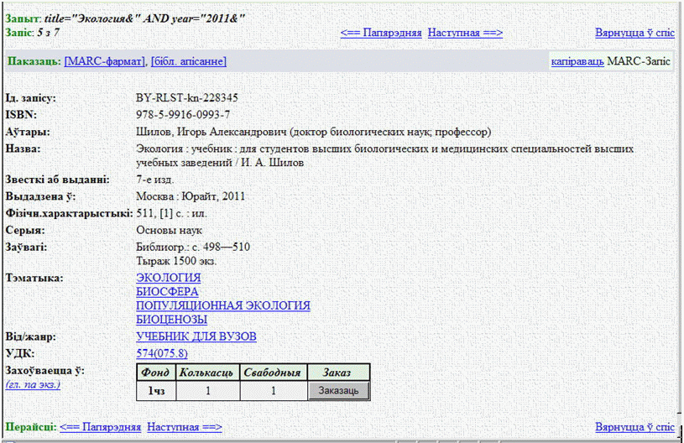Open the БИОСФЕРА subject link
The image size is (684, 443).
pos(167,292)
